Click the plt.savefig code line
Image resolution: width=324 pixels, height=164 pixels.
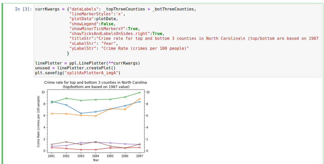[78, 73]
